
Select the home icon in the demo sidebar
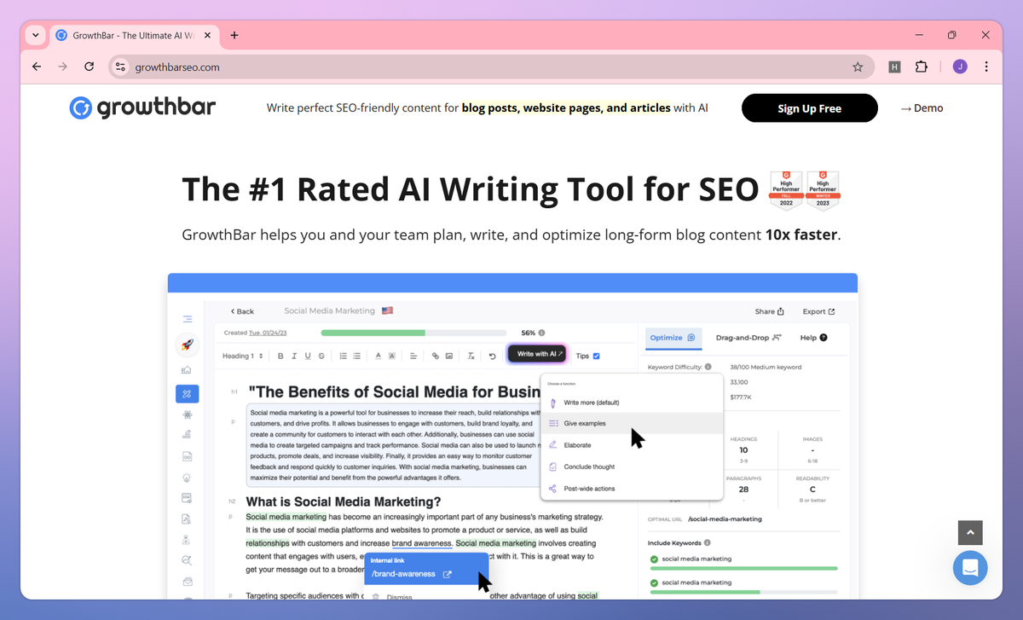click(187, 369)
